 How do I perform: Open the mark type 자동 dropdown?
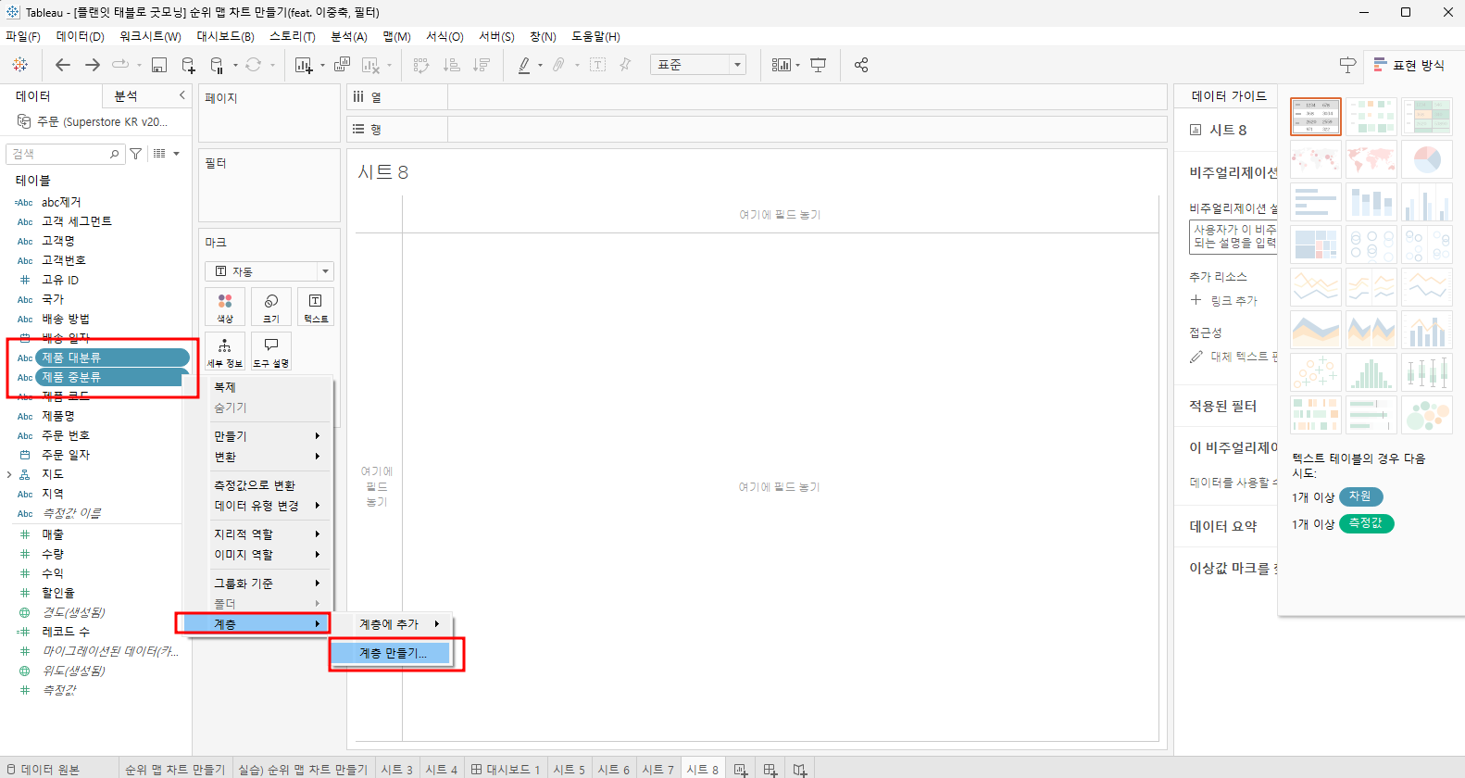[x=269, y=271]
